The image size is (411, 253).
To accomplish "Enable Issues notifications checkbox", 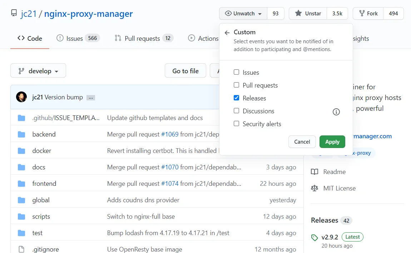I will point(237,72).
